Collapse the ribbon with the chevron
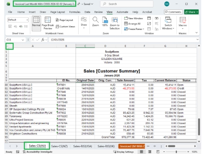The height and width of the screenshot is (154, 205). 196,33
